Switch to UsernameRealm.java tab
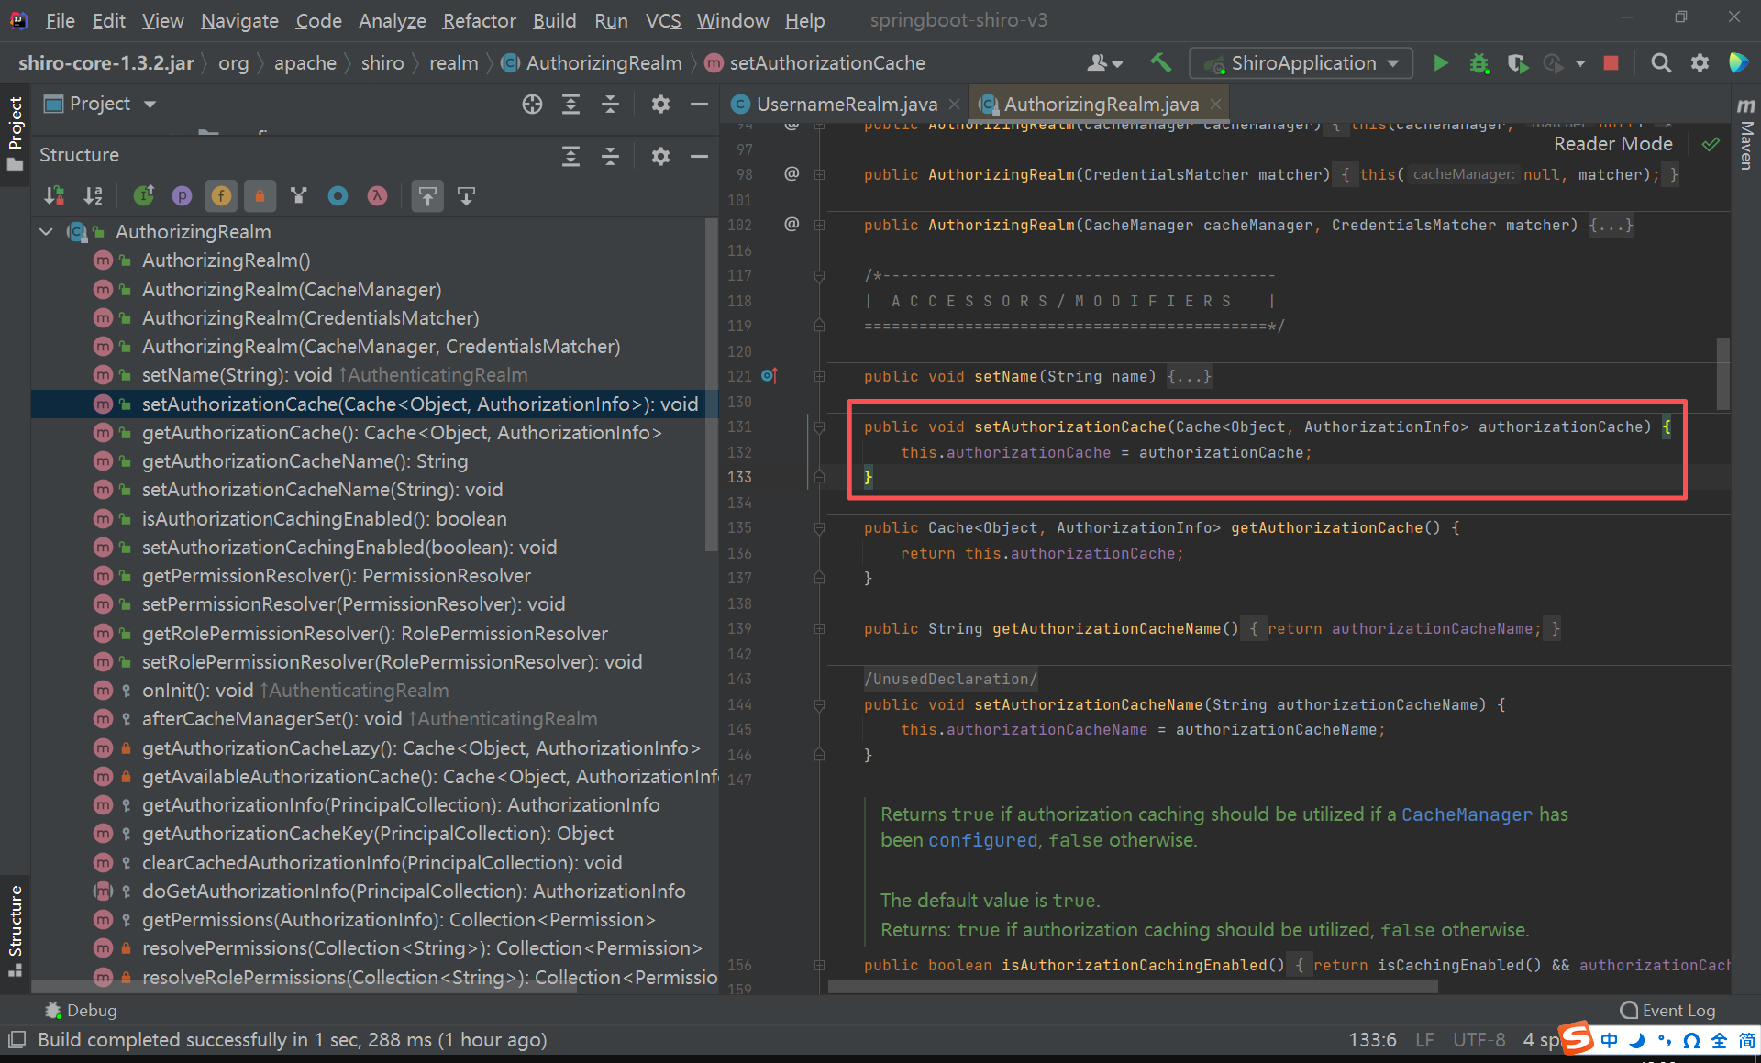The image size is (1761, 1063). 846,104
